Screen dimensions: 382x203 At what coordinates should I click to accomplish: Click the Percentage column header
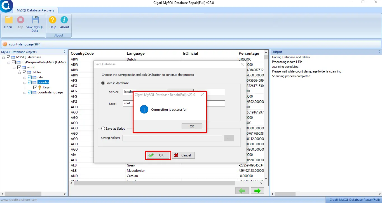[x=250, y=53]
